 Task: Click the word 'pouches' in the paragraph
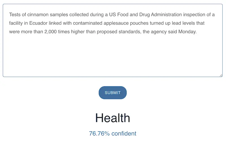[139, 23]
